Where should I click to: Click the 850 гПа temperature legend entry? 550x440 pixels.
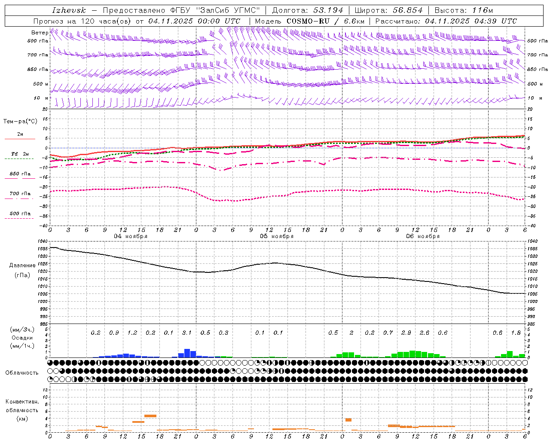pyautogui.click(x=20, y=174)
